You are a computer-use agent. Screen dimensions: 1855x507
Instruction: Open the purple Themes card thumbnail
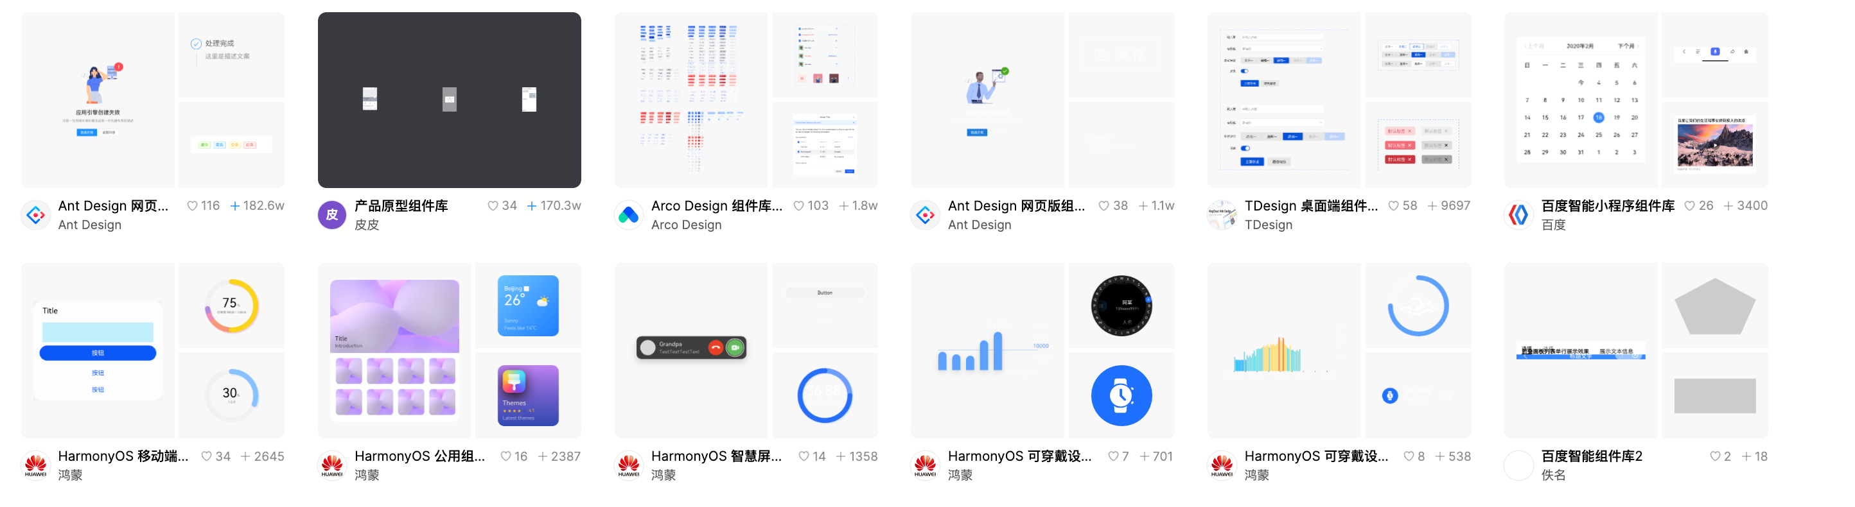(528, 395)
